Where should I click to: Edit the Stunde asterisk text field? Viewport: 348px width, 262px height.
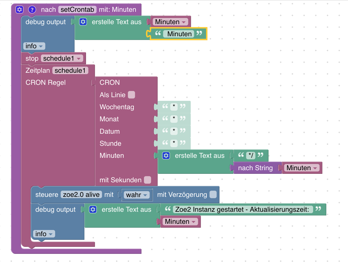tap(174, 143)
